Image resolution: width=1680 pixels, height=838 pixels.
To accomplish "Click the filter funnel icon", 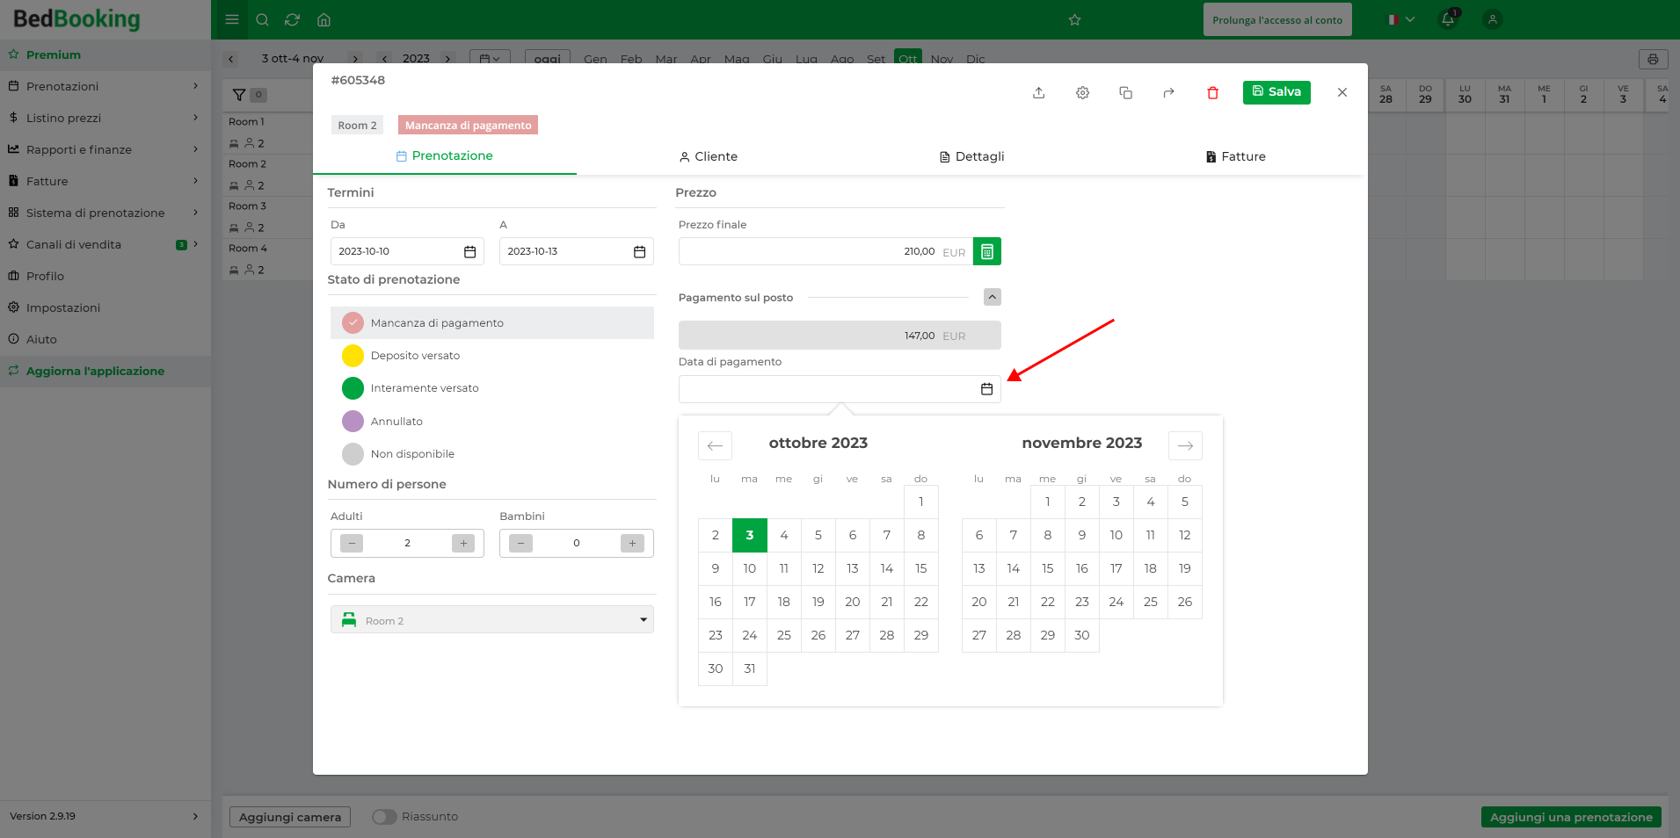I will point(239,95).
